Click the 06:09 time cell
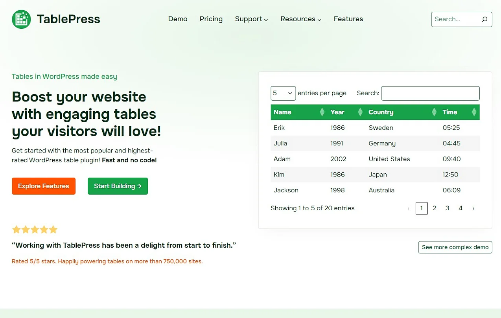This screenshot has width=501, height=318. [x=460, y=190]
